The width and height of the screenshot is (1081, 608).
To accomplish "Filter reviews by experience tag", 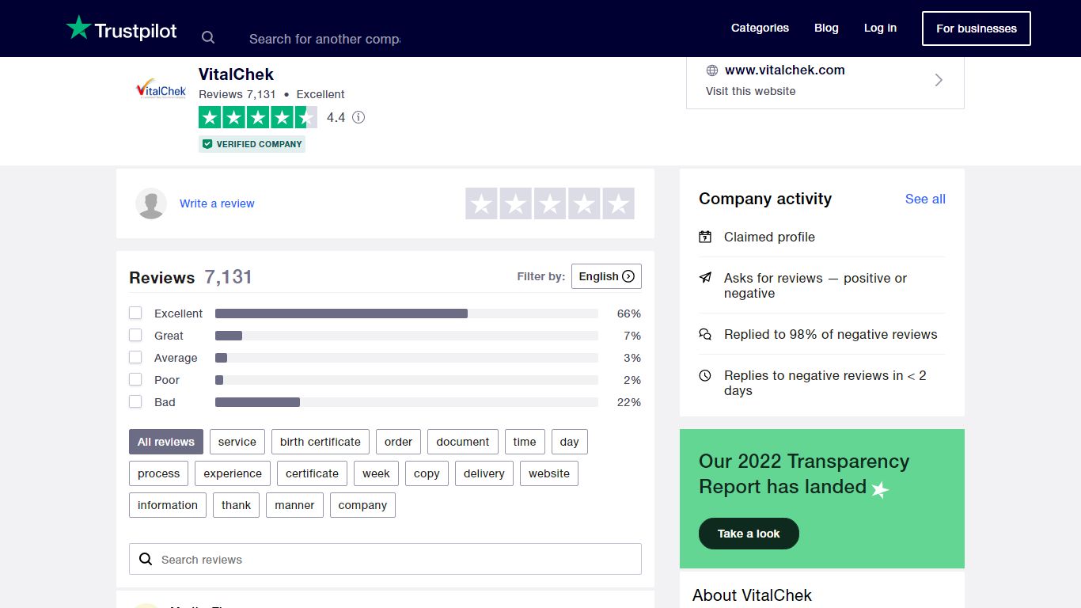I will coord(233,473).
